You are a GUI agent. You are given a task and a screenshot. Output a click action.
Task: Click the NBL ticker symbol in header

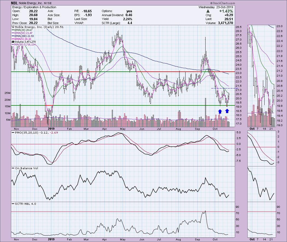point(14,3)
